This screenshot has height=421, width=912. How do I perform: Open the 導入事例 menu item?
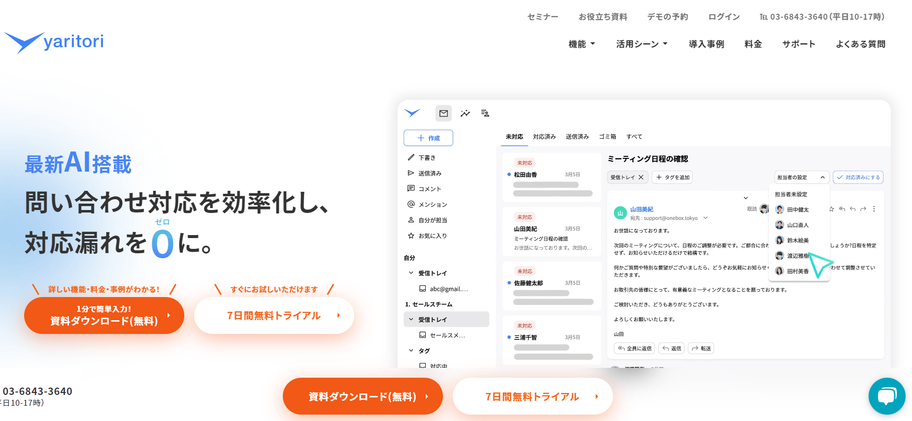click(706, 44)
